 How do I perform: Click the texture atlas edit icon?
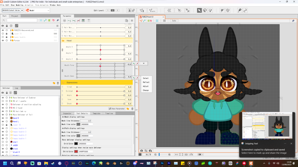[x=132, y=10]
